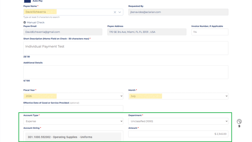The height and width of the screenshot is (142, 252).
Task: Click the Effective Date of Good field
Action: coord(73,108)
